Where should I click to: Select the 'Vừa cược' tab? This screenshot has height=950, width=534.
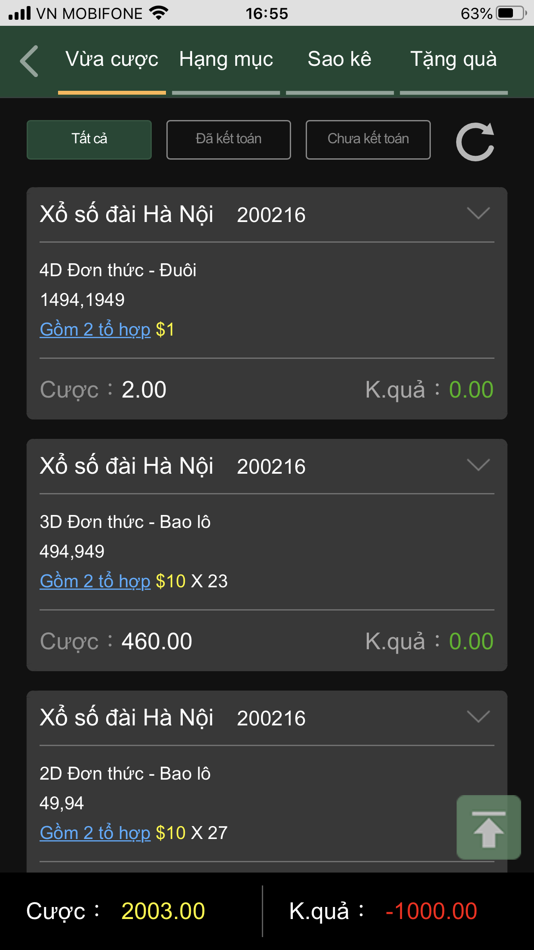pyautogui.click(x=112, y=59)
